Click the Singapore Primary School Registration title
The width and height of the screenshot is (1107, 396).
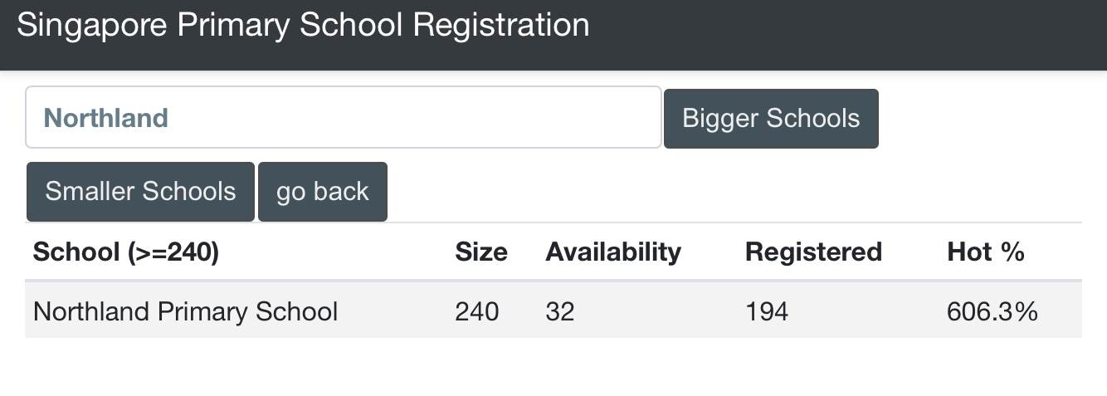tap(303, 25)
